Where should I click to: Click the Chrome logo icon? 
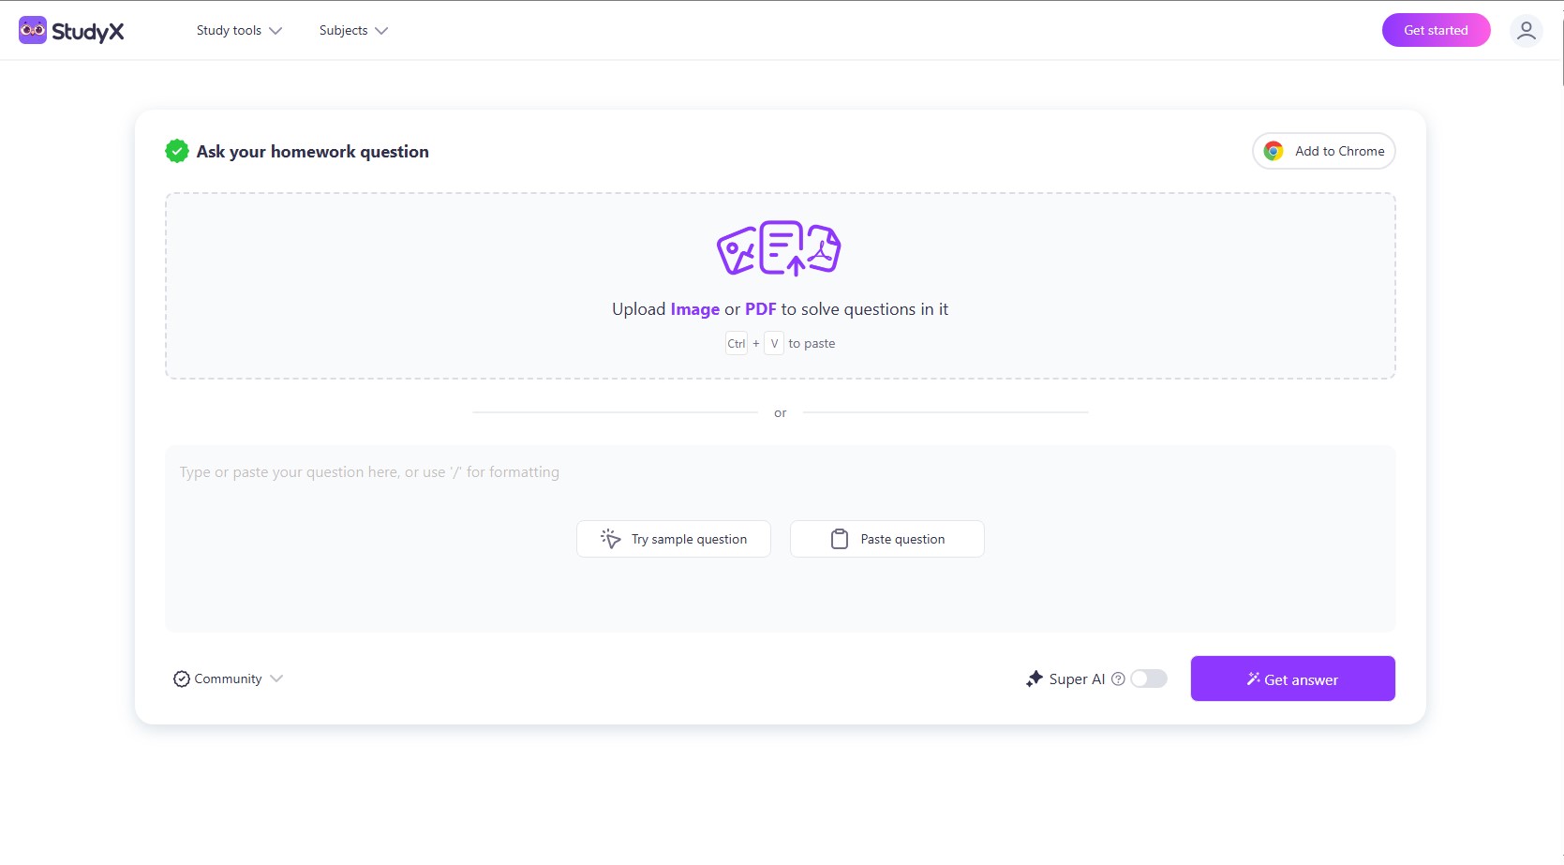pos(1274,151)
